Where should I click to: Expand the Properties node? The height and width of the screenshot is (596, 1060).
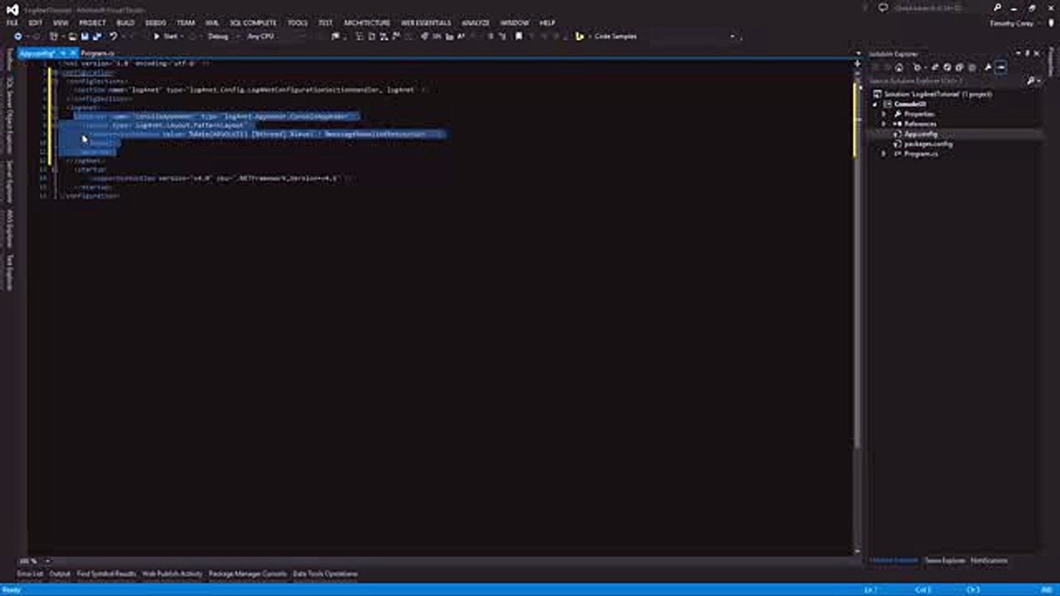[884, 114]
